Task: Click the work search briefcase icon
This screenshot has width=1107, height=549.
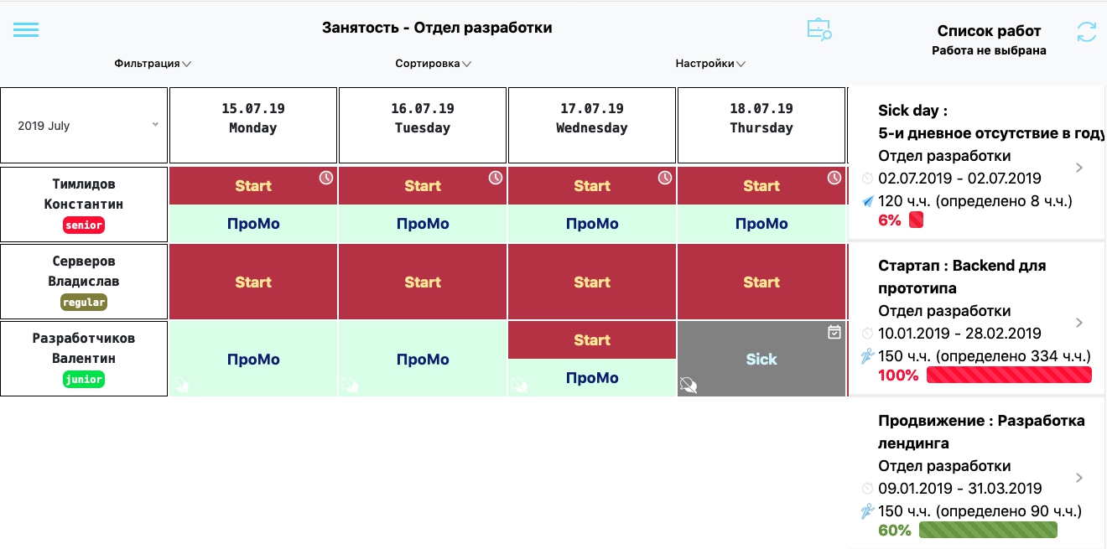Action: click(819, 29)
